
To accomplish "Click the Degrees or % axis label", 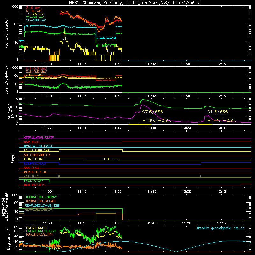I will (8, 239).
